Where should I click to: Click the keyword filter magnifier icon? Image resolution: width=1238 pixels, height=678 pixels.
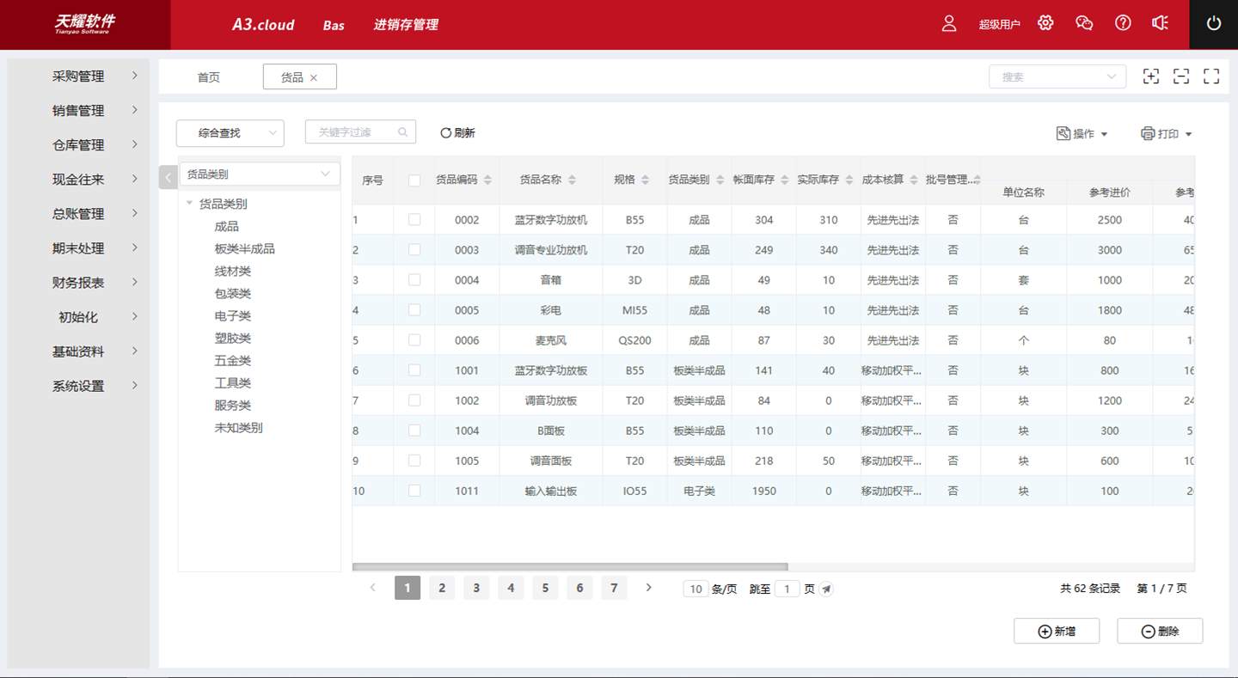click(403, 132)
